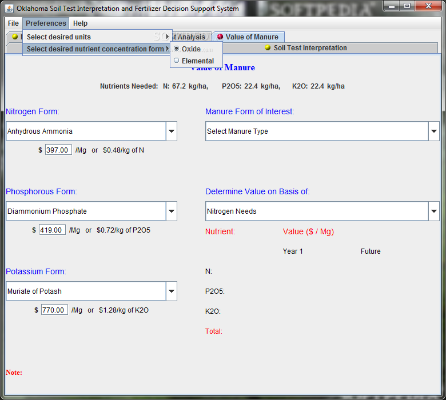
Task: Click the phosphorous price field 419.00
Action: 52,230
